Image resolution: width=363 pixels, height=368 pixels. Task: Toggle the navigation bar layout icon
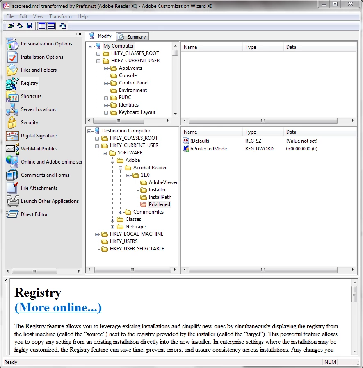click(42, 25)
